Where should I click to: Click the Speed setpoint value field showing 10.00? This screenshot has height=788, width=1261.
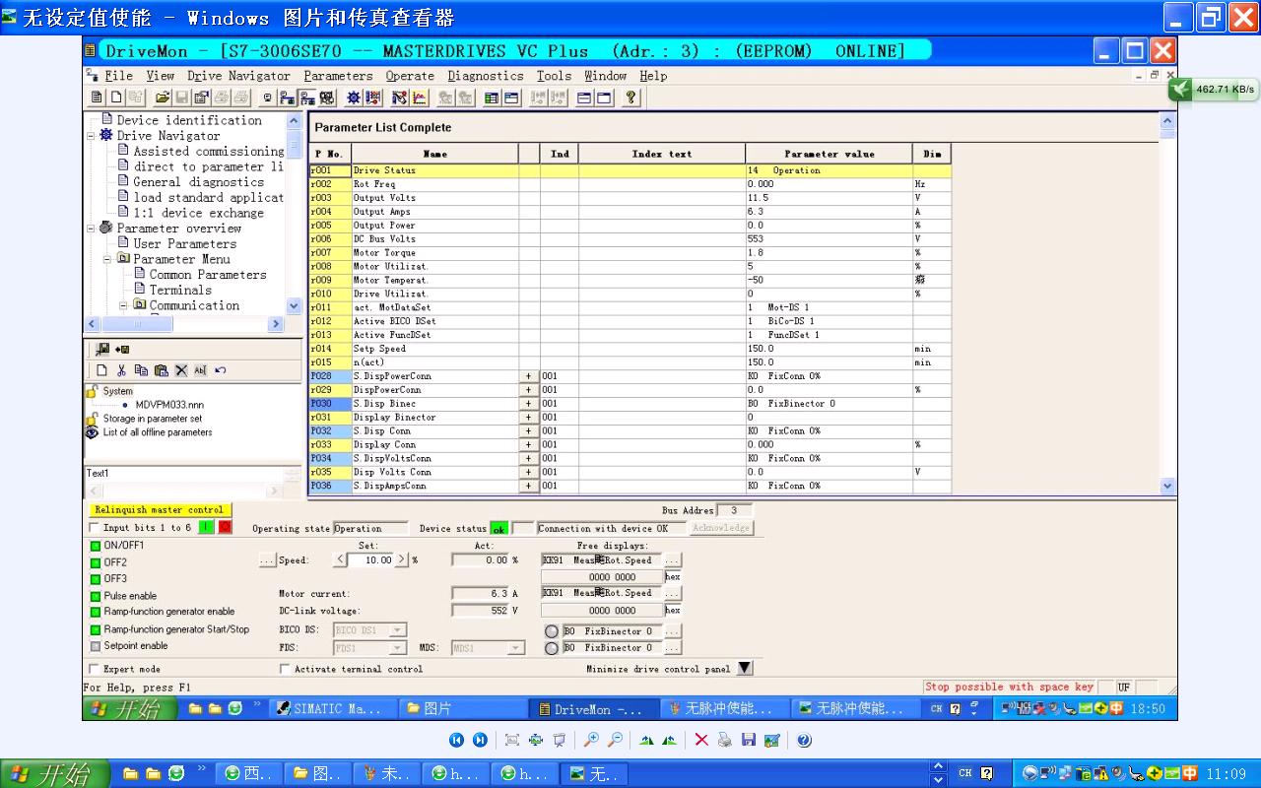[x=371, y=559]
